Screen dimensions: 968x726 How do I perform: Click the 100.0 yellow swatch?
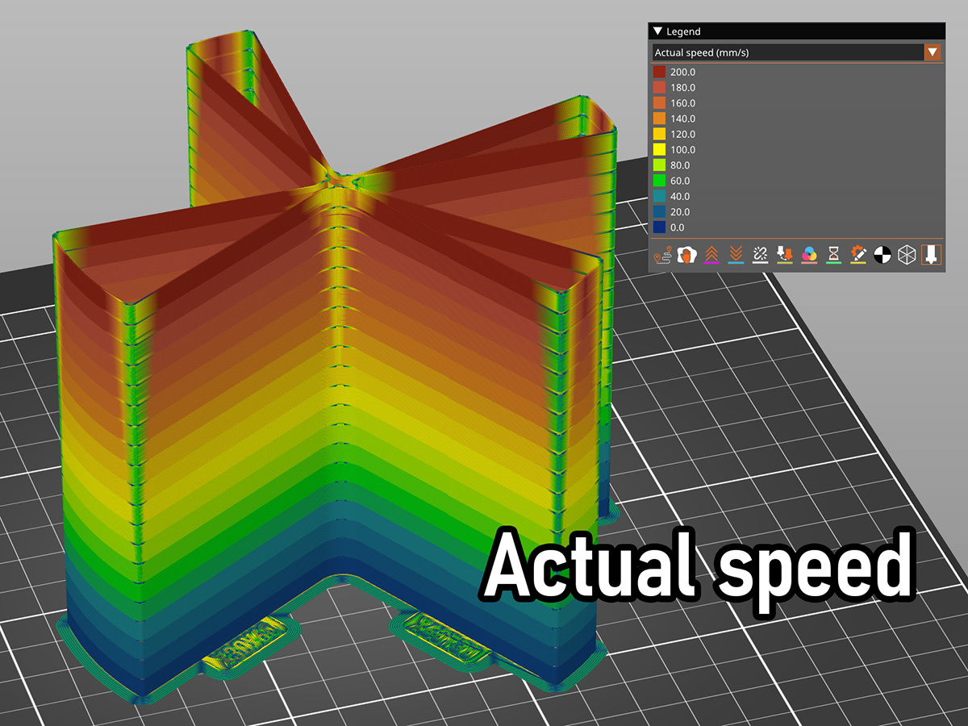[x=659, y=150]
